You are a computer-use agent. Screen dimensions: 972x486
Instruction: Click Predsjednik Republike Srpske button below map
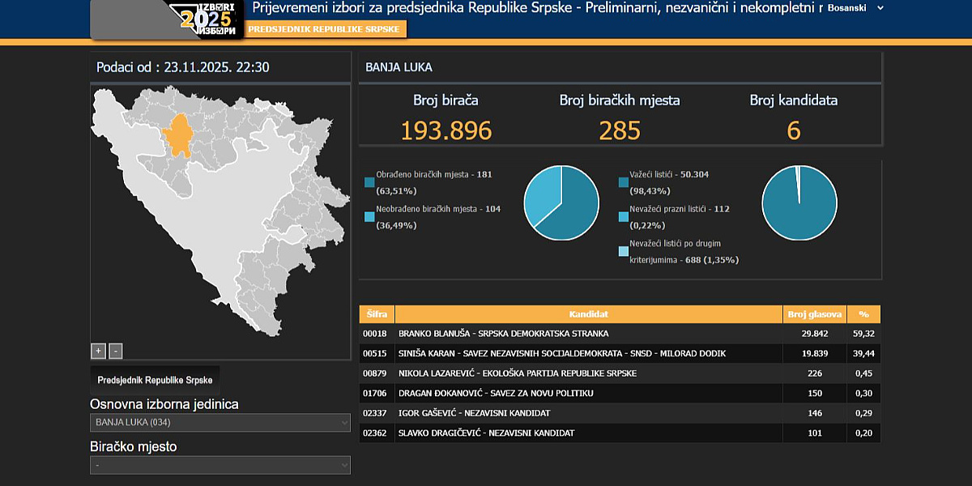tap(155, 380)
